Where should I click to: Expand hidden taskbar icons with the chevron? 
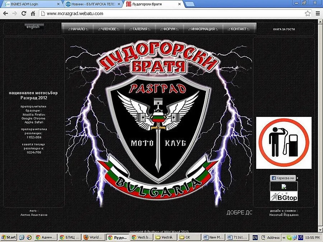pyautogui.click(x=284, y=237)
